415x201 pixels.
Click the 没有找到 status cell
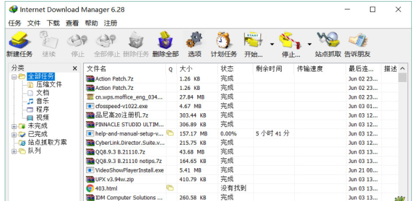point(233,188)
